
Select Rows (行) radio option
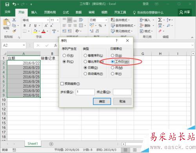(68, 56)
